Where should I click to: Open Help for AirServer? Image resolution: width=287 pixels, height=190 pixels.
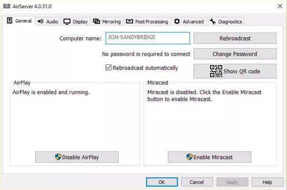[267, 182]
